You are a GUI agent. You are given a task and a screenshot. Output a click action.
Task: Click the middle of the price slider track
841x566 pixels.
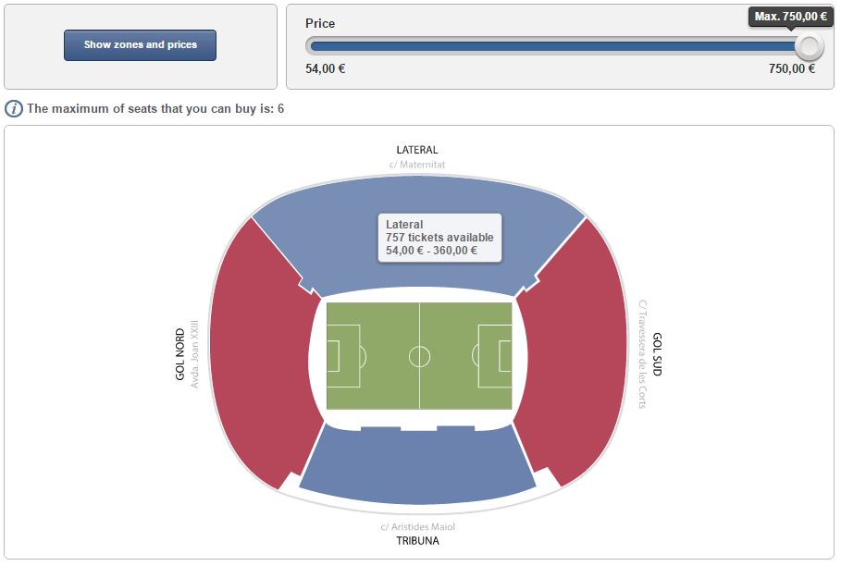(x=555, y=46)
